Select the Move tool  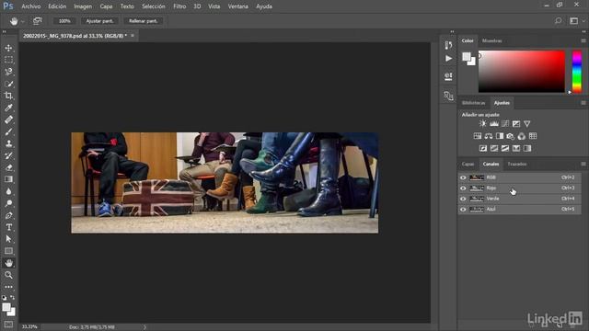point(8,48)
